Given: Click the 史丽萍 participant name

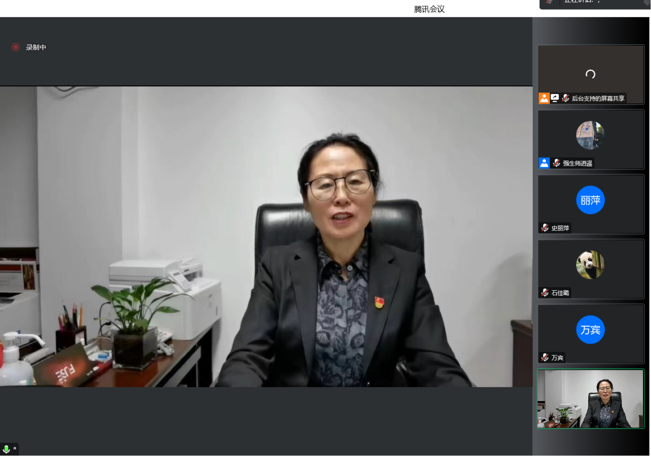Looking at the screenshot, I should coord(560,228).
